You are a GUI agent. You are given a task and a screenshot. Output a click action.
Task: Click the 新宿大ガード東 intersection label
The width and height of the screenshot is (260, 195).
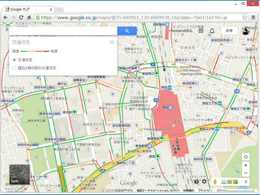click(x=186, y=60)
